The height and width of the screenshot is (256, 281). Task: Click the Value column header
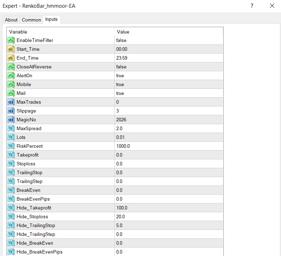tap(169, 32)
